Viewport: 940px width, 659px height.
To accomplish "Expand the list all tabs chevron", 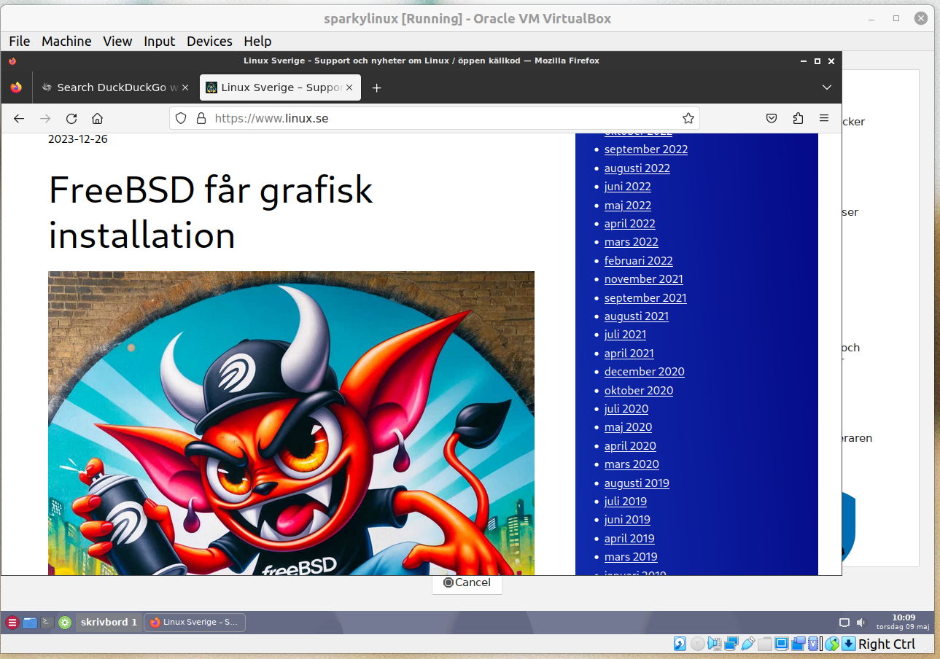I will [827, 87].
